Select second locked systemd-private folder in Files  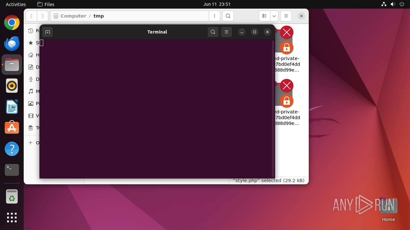[x=287, y=103]
